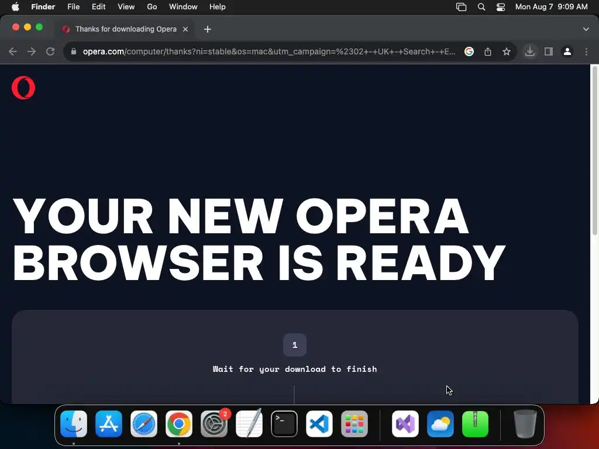The image size is (599, 449).
Task: Open a new tab with plus button
Action: pyautogui.click(x=208, y=29)
